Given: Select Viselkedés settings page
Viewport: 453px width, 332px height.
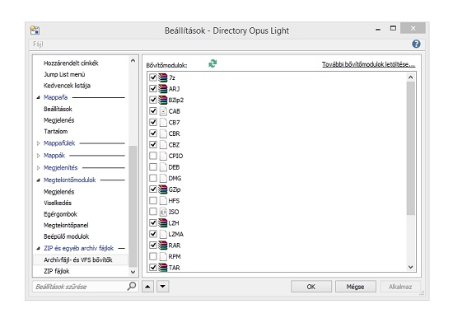Looking at the screenshot, I should [x=58, y=203].
